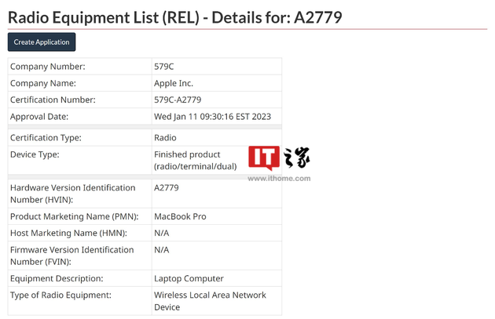Screen dimensions: 495x319
Task: Click the ithome calligraphy logo characters
Action: pos(296,157)
